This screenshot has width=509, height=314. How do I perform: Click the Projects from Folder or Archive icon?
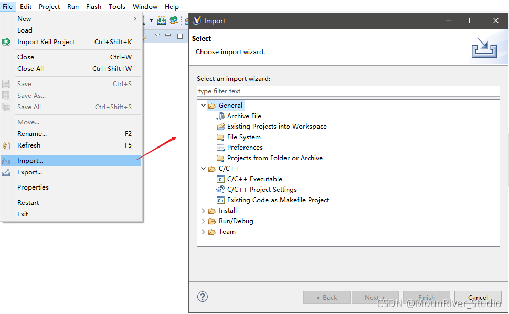[x=220, y=158]
